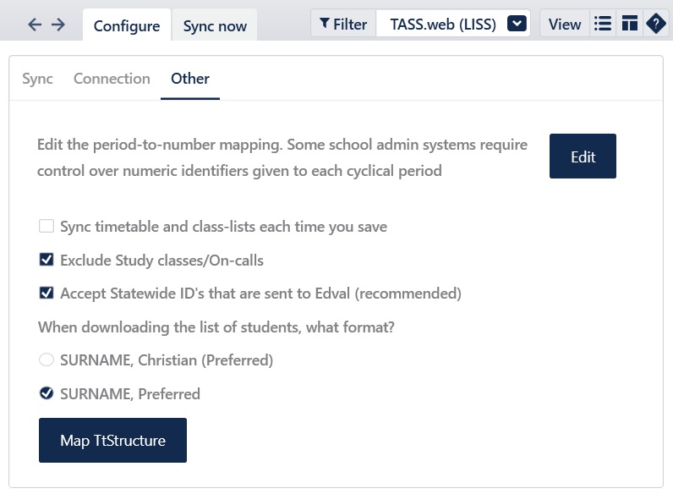
Task: Switch to the Sync now tab
Action: [x=215, y=26]
